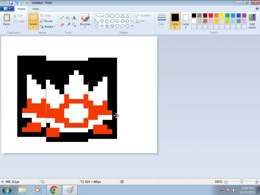
Task: Click the zoom in plus button
Action: 257,182
